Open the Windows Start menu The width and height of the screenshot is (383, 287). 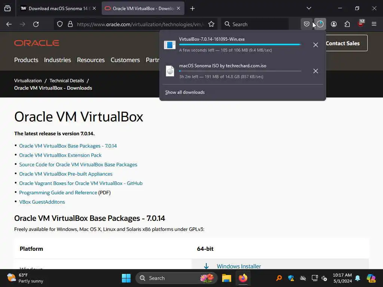pos(126,278)
